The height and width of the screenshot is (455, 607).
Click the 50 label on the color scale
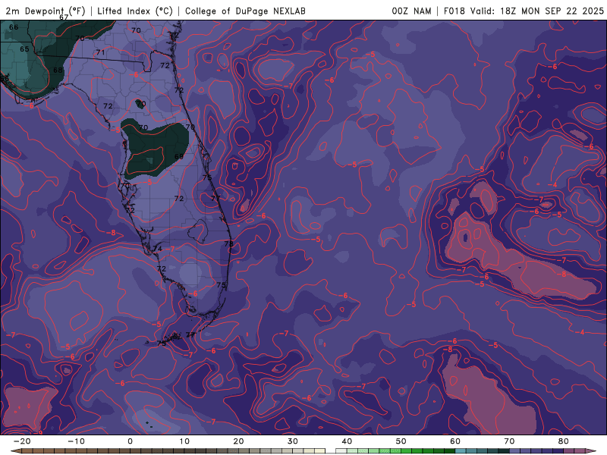click(401, 441)
